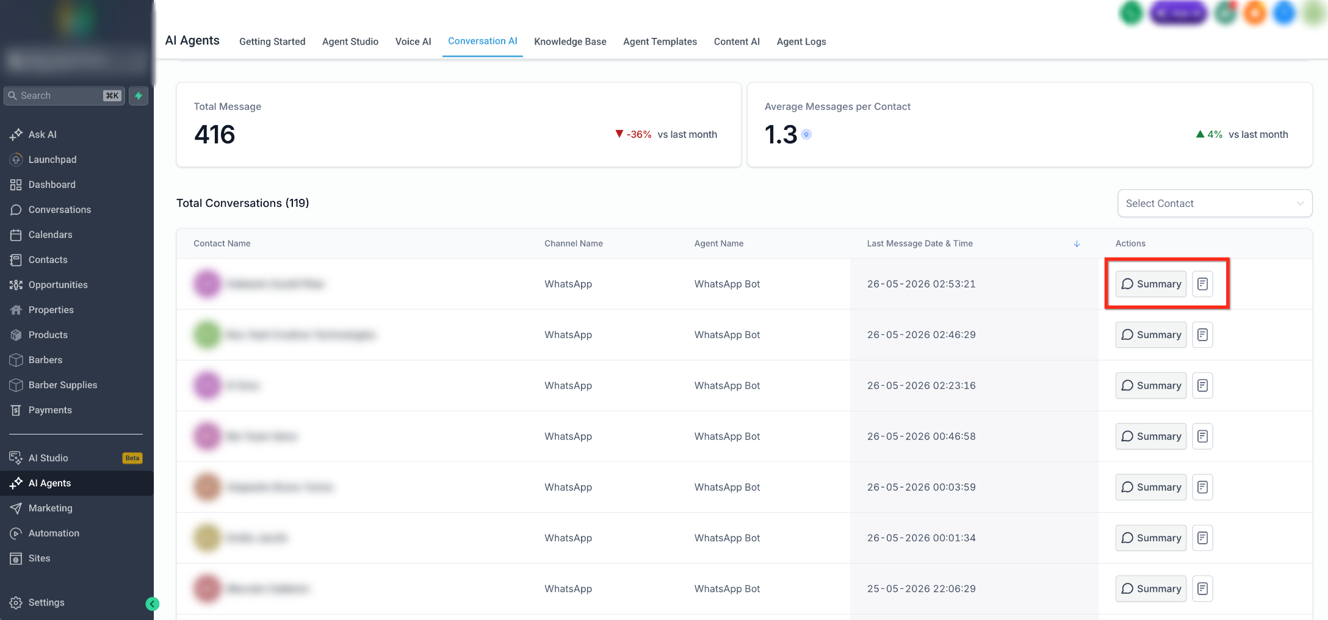Switch to Content AI tab
Viewport: 1328px width, 620px height.
tap(737, 41)
